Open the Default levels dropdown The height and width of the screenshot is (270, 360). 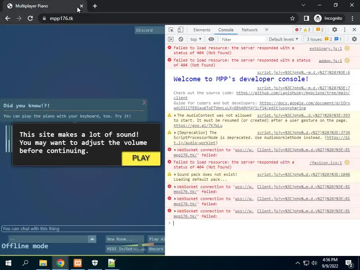[x=283, y=39]
